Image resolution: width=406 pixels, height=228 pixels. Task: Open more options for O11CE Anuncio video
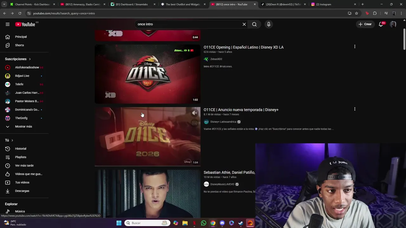[x=355, y=109]
